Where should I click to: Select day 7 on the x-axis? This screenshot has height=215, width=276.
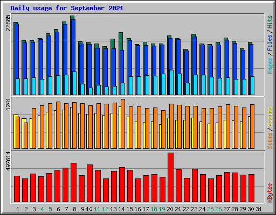click(66, 209)
